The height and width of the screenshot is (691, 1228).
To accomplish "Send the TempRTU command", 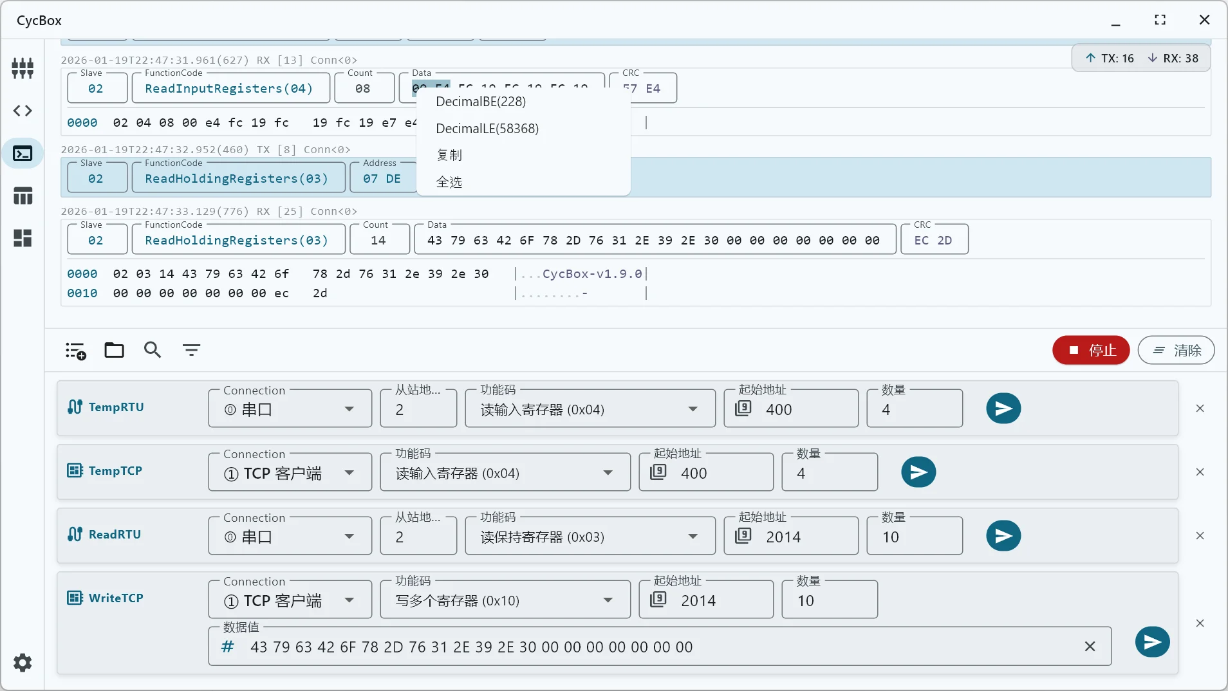I will tap(1003, 409).
